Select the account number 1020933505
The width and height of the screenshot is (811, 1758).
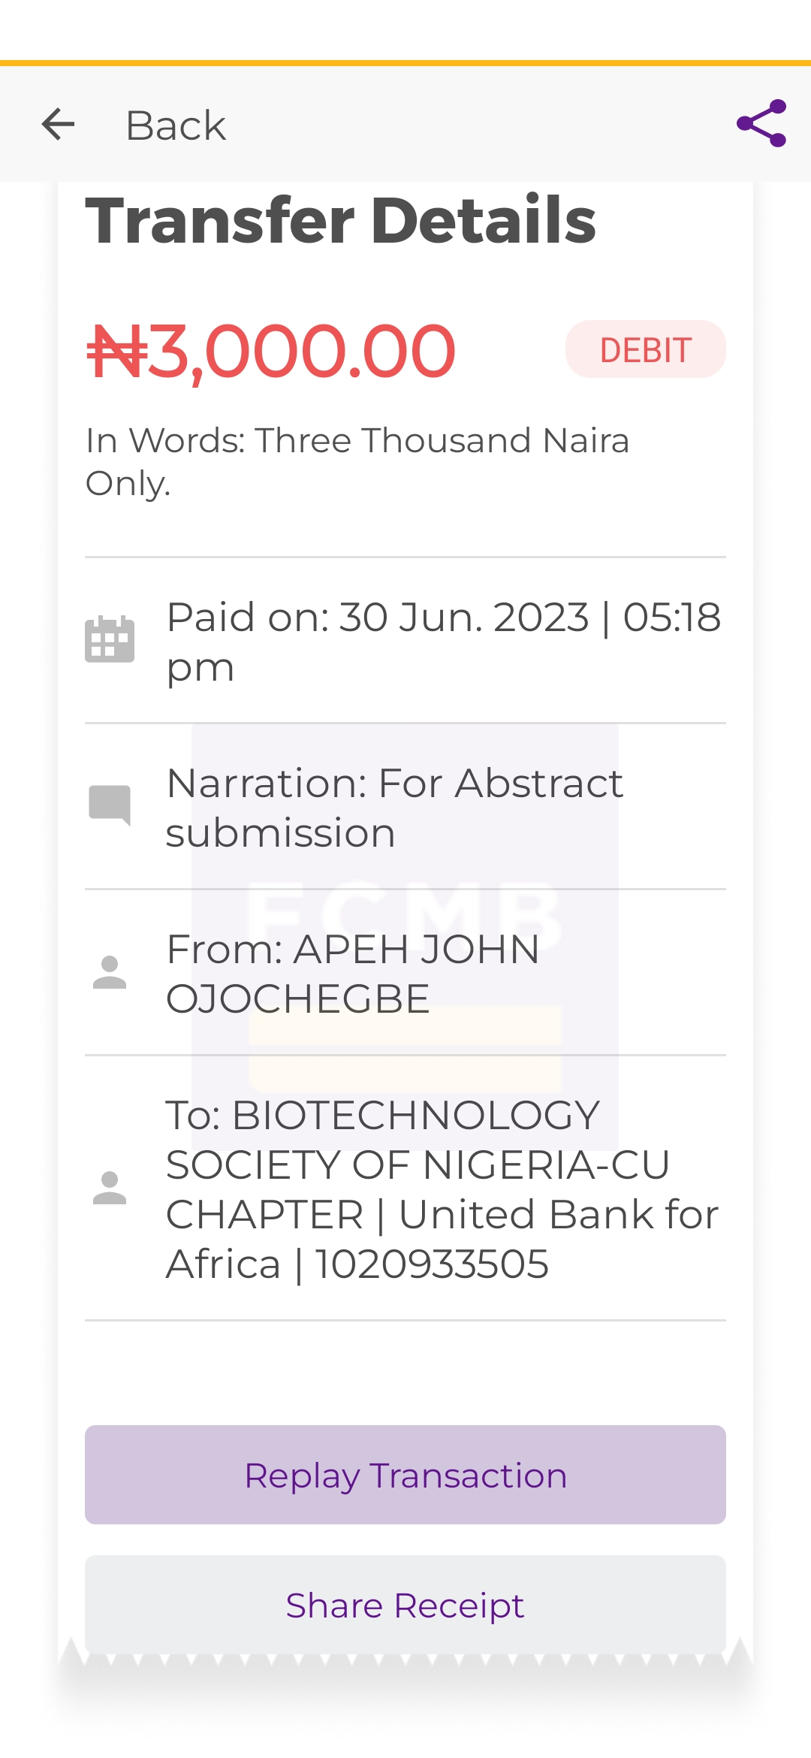[432, 1264]
